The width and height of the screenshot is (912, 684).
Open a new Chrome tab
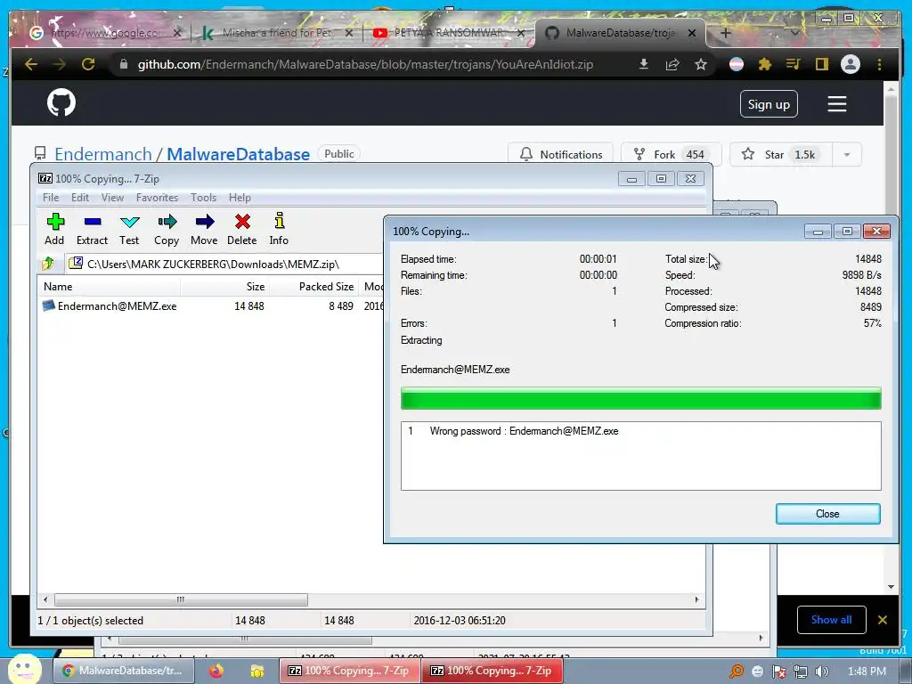725,33
